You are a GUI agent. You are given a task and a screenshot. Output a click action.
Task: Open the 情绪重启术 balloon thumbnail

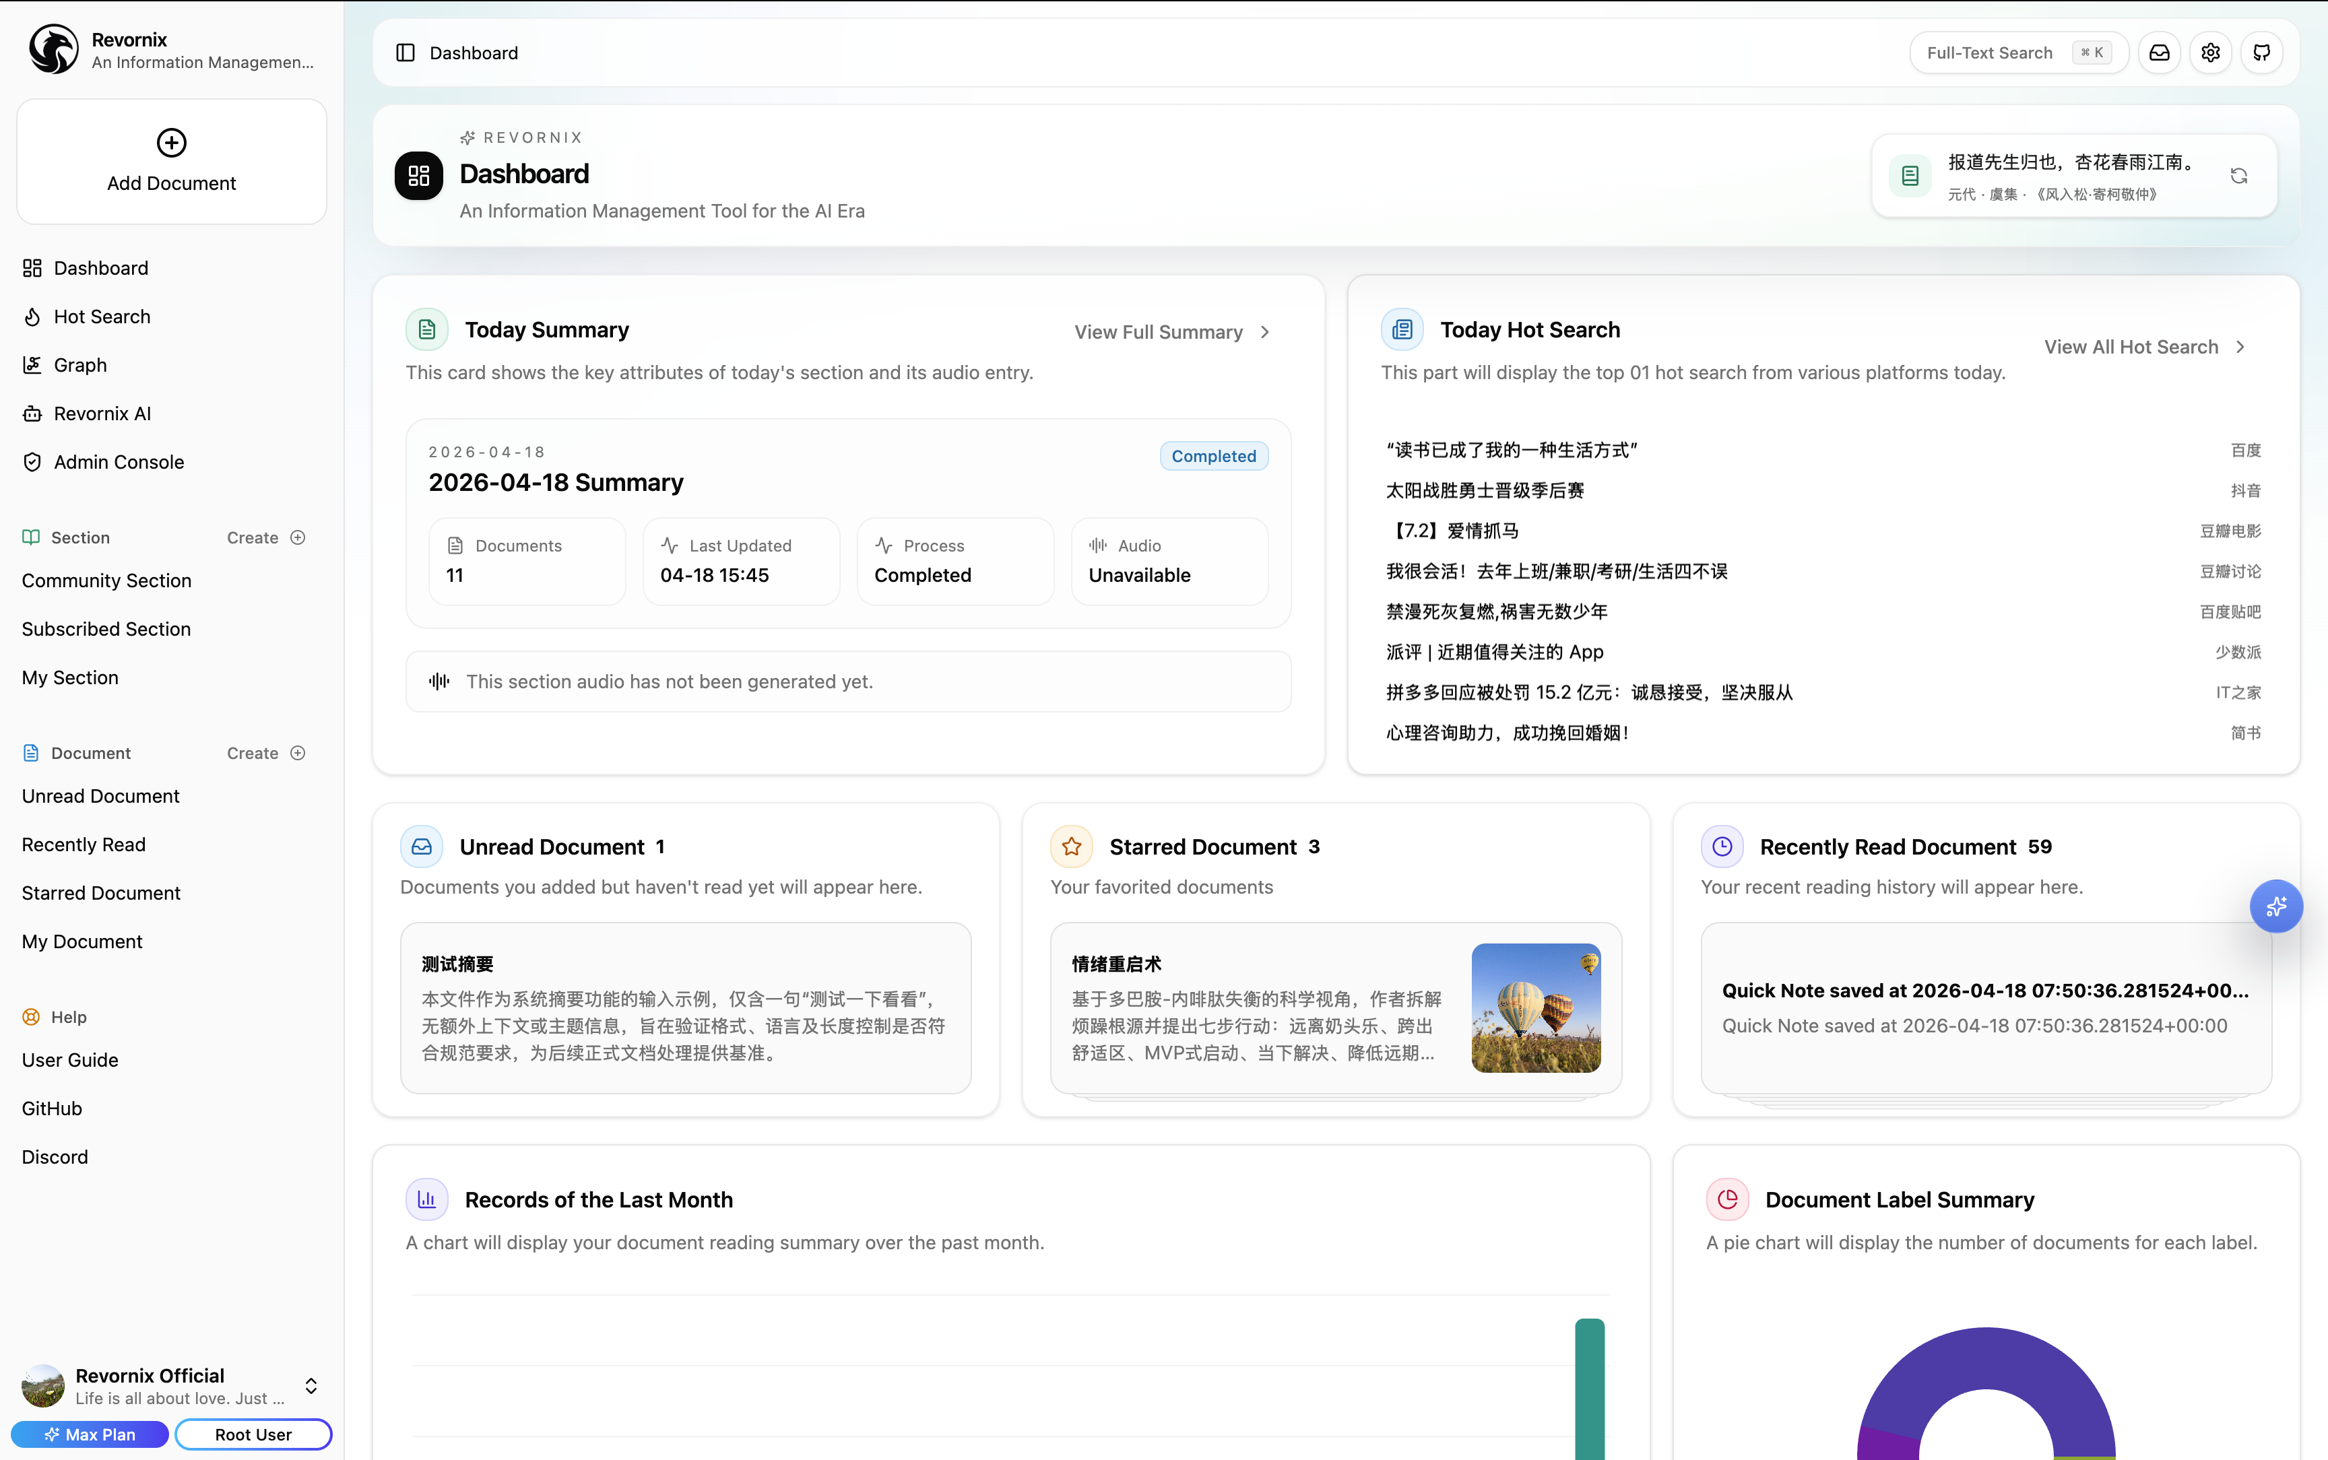(x=1537, y=1008)
